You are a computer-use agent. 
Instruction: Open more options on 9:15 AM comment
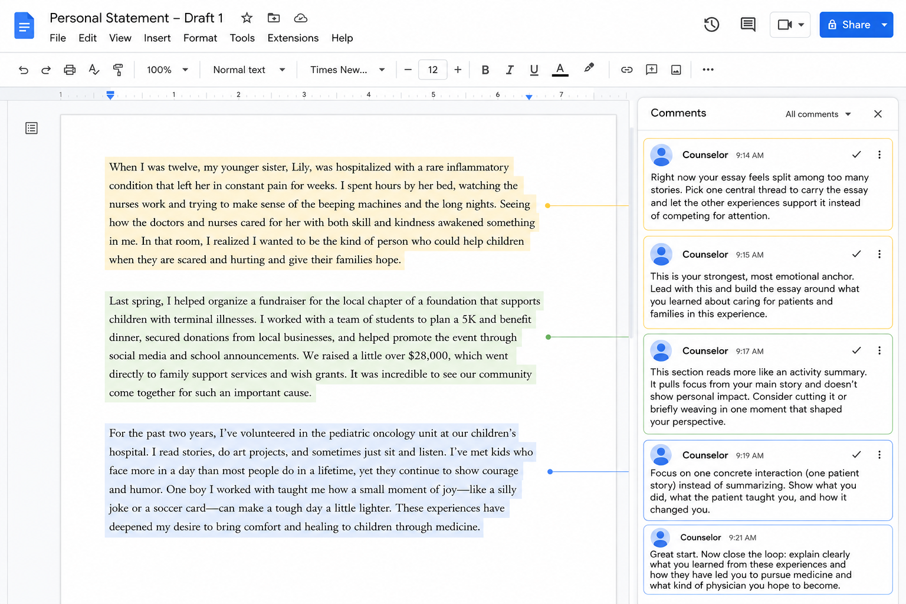(879, 254)
